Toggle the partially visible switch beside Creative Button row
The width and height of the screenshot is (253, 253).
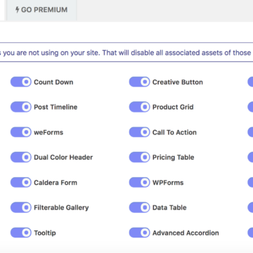point(250,82)
